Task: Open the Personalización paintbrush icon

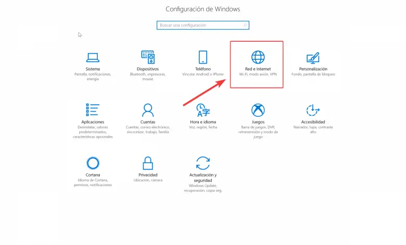Action: click(x=313, y=58)
